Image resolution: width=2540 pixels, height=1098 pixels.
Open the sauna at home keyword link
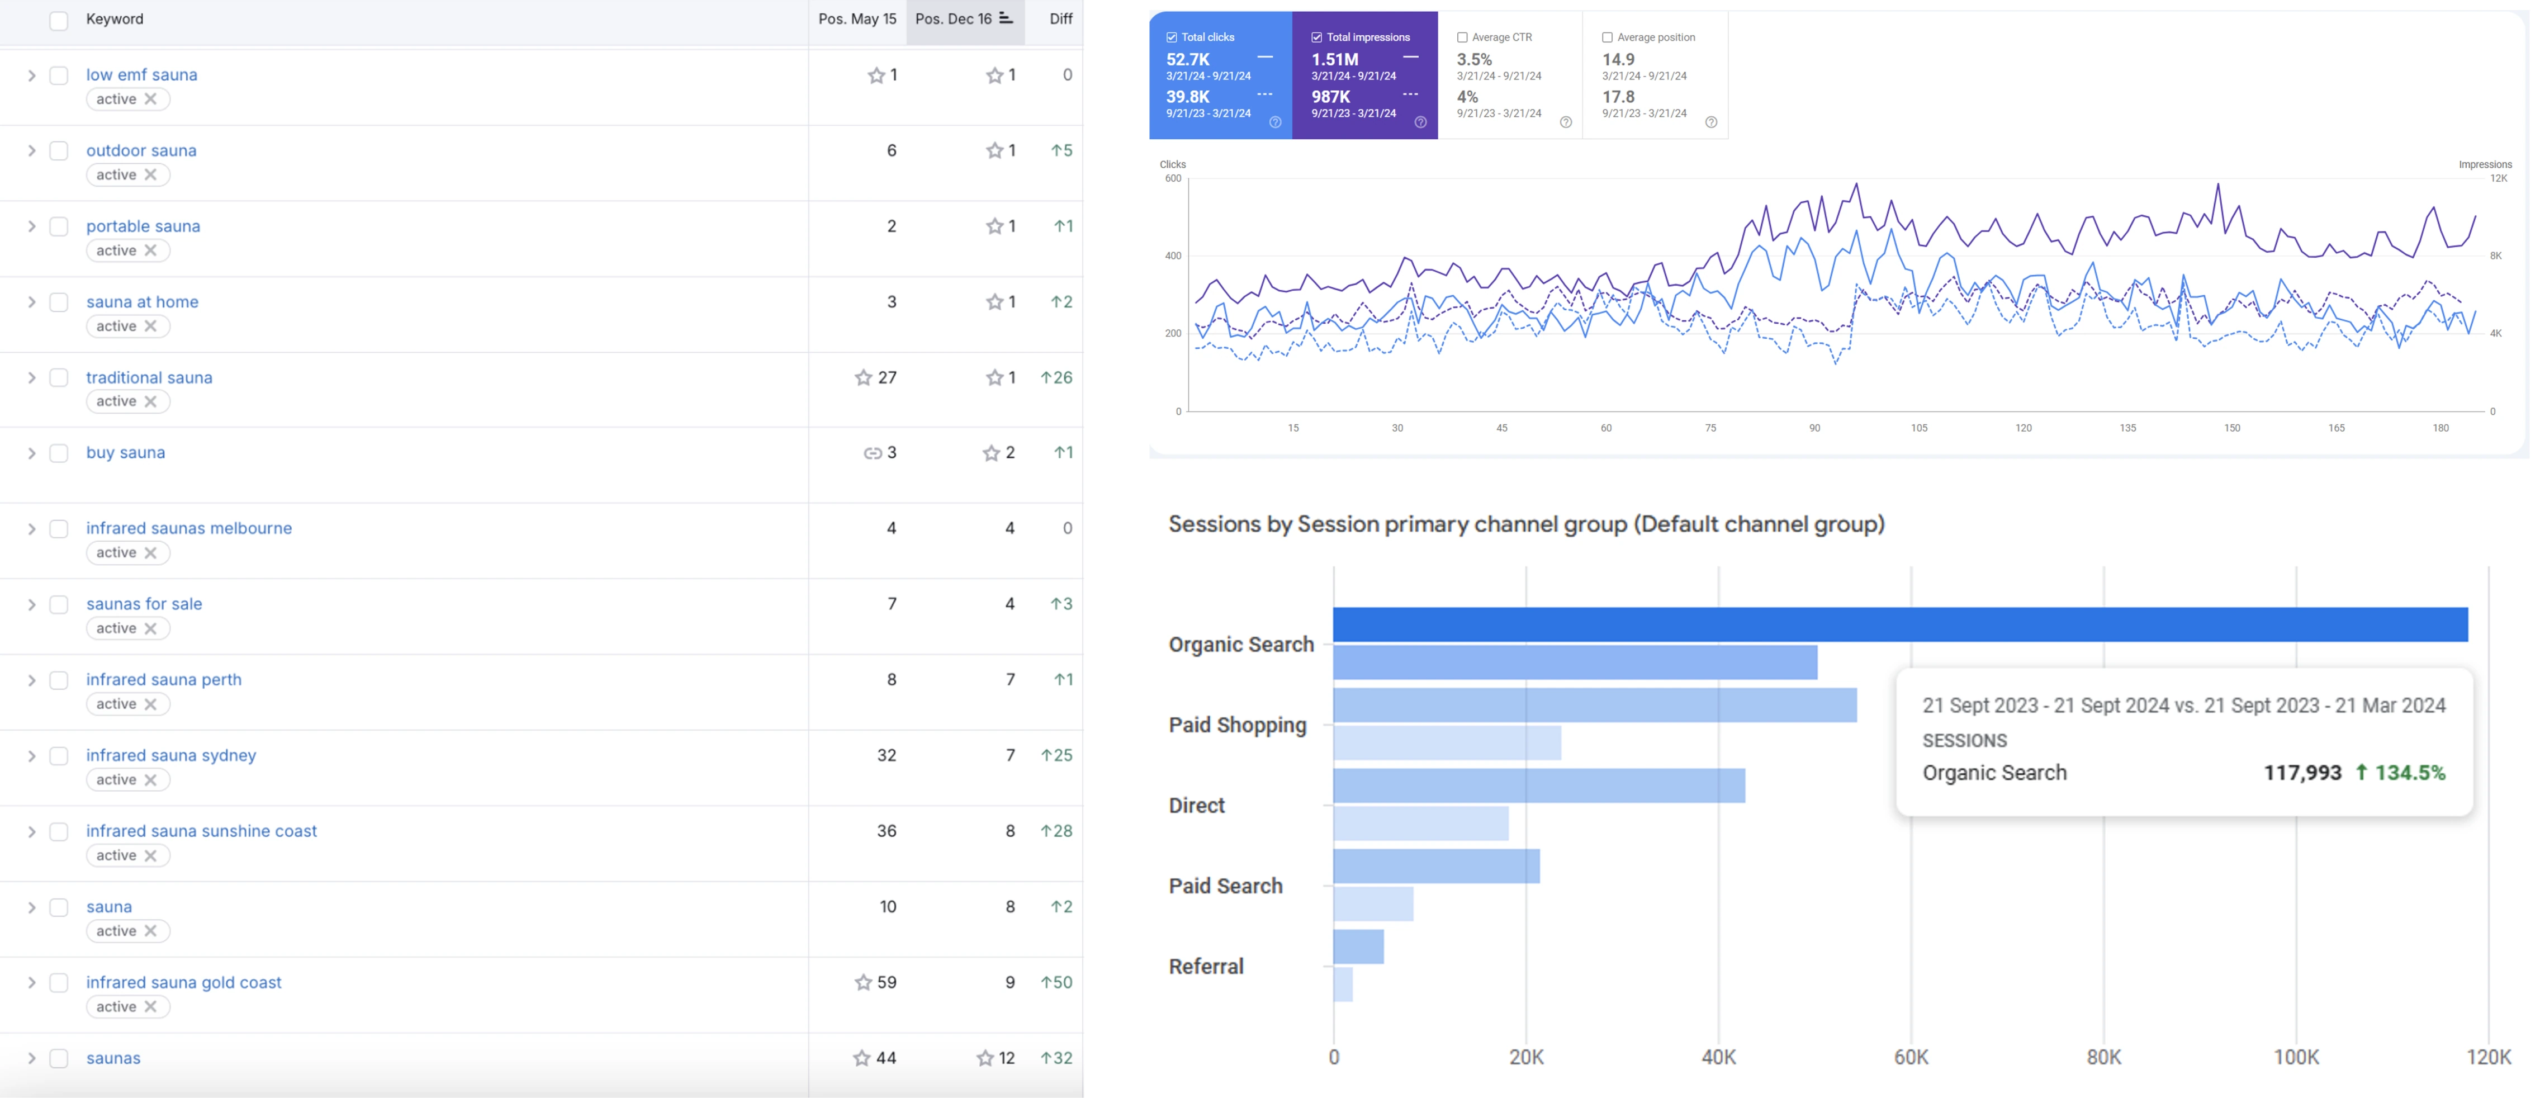pyautogui.click(x=142, y=302)
